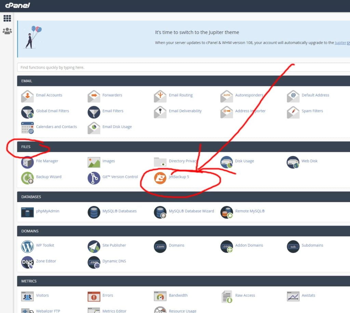Collapse the EMAIL section header
Viewport: 350px width, 313px height.
point(184,81)
